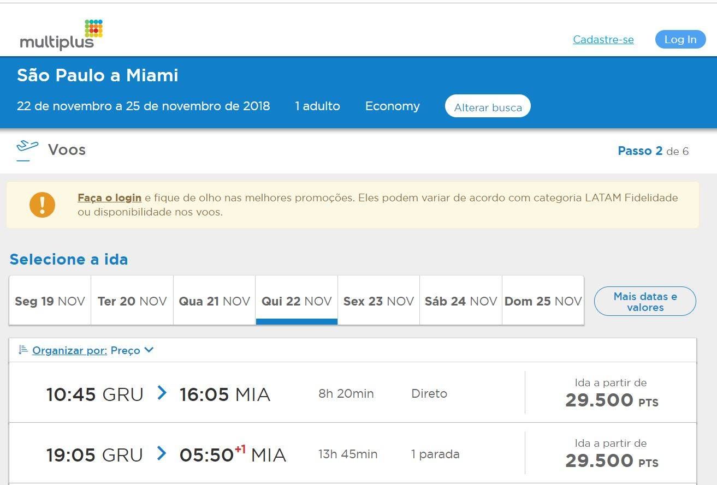Click the Alterar busca button

pos(488,107)
